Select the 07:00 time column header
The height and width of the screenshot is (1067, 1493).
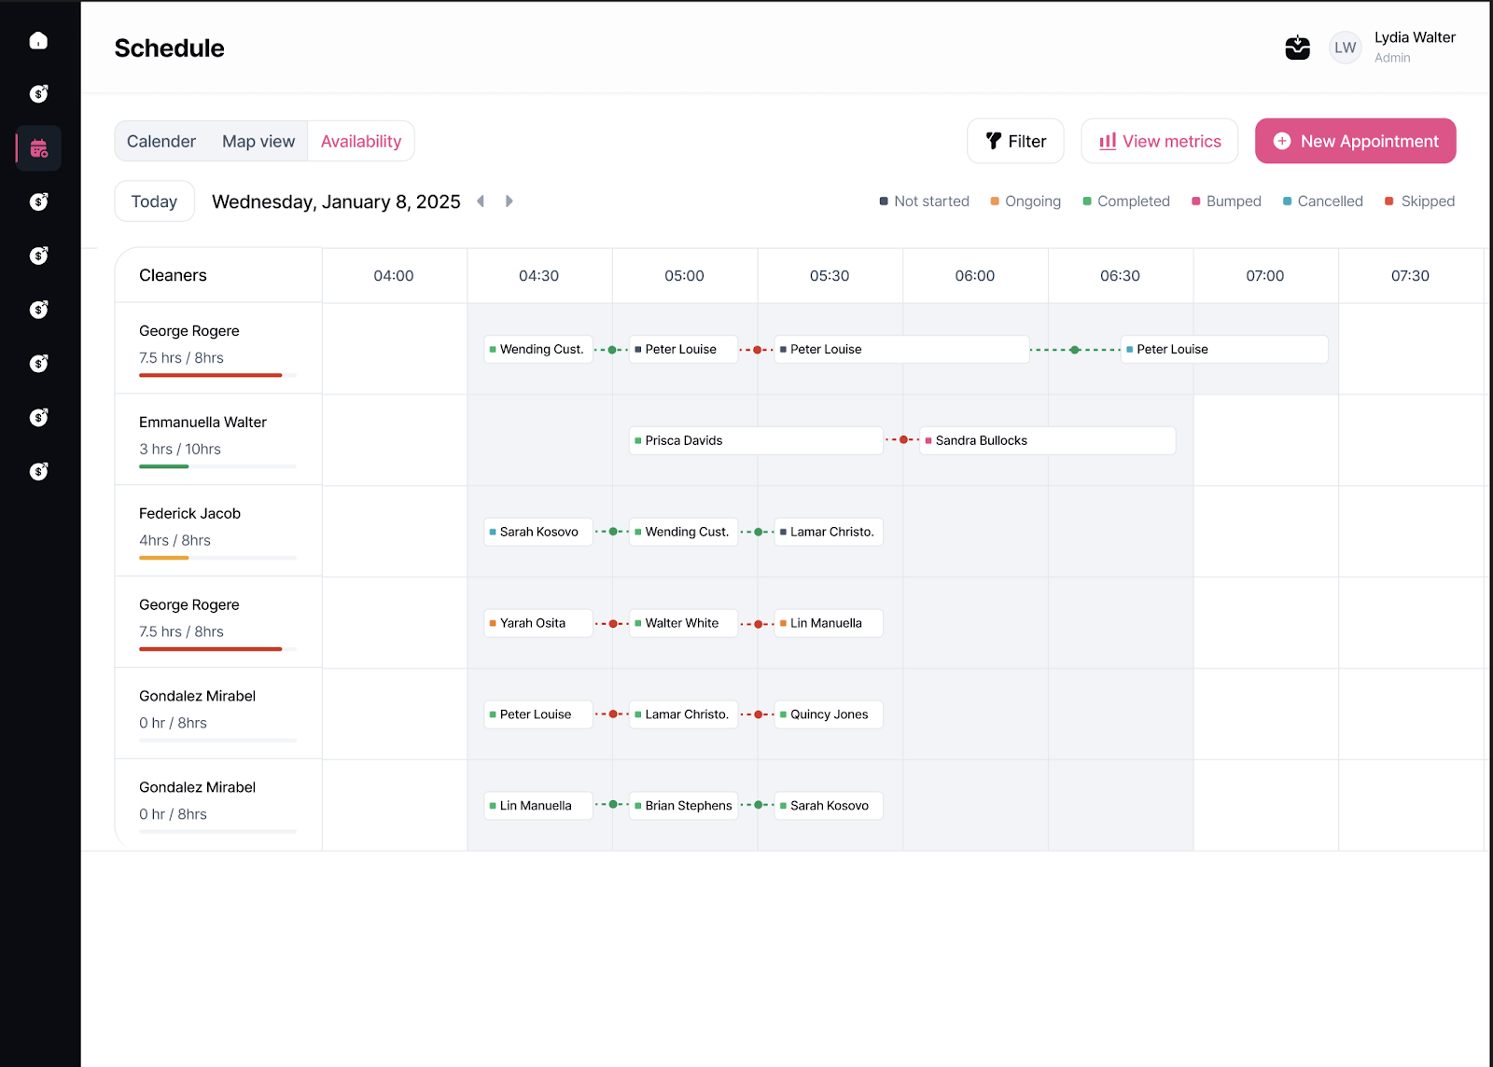[x=1265, y=276]
